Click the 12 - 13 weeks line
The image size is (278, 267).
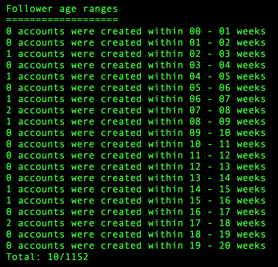tap(136, 167)
